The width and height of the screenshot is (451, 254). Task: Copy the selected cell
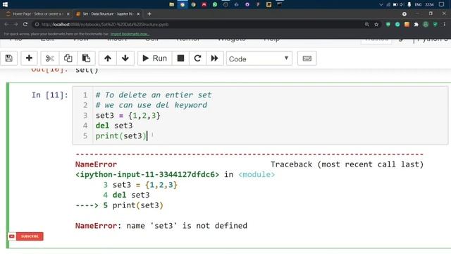[68, 59]
